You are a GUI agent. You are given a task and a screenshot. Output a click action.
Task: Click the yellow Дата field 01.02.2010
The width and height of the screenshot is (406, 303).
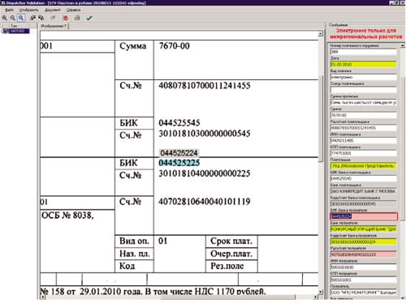363,64
